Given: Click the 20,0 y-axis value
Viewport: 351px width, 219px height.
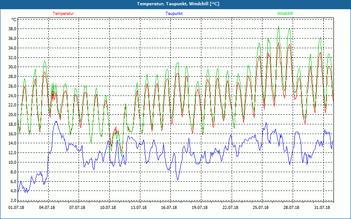Looking at the screenshot, I should tap(12, 115).
